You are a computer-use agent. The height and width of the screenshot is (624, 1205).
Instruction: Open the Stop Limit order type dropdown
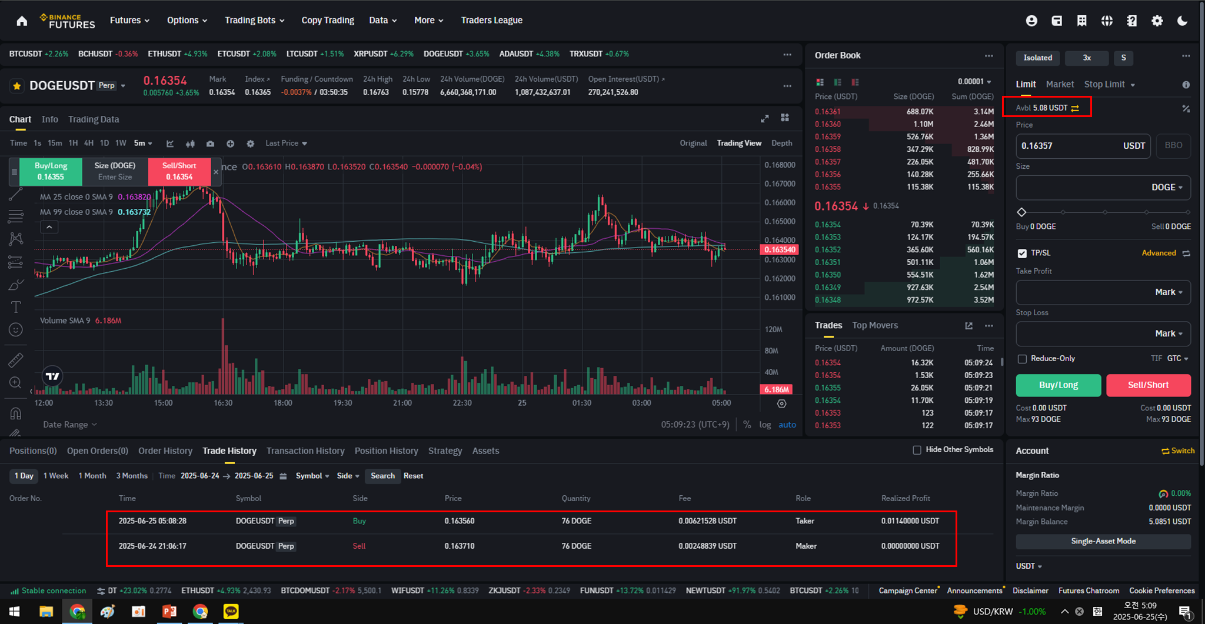click(x=1110, y=85)
